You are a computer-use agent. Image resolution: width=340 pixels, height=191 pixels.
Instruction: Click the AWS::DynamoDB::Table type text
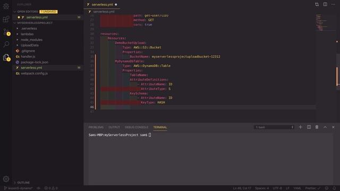tap(152, 66)
